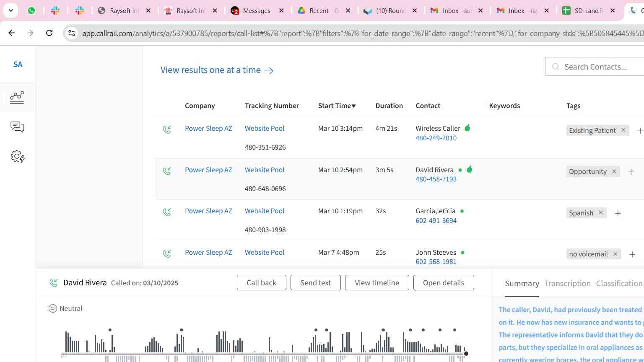
Task: Click the Open details button
Action: coord(444,283)
